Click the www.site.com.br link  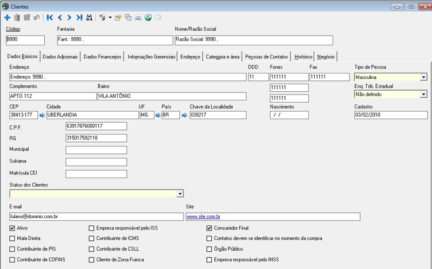(204, 217)
